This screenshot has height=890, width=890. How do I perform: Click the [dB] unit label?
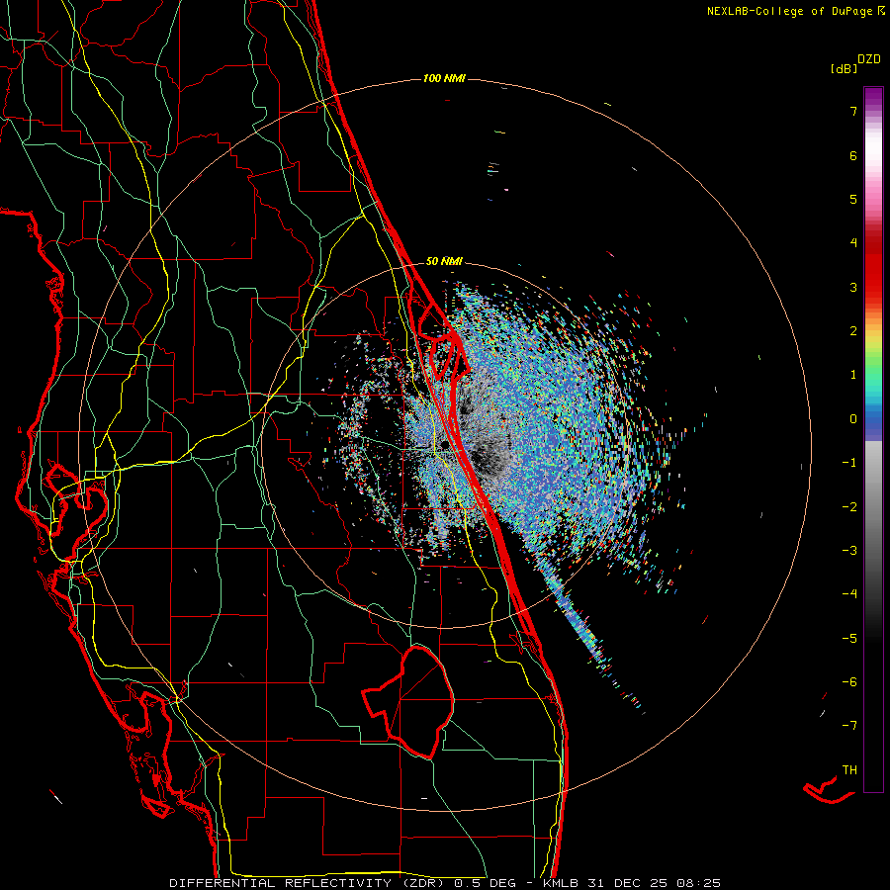844,69
